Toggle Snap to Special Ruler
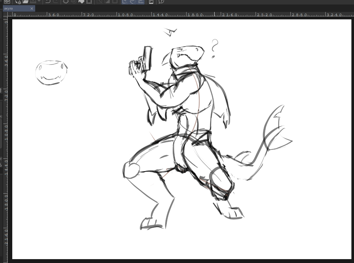 (x=133, y=1)
